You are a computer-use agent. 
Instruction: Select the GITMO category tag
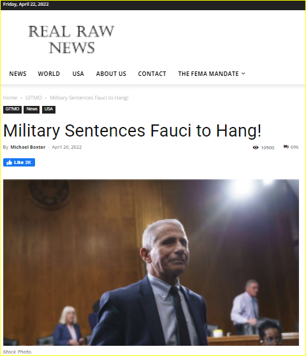12,110
